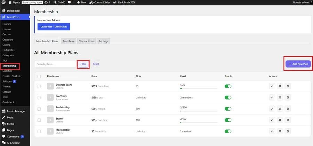Disable the Pro Yearly plan toggle
The image size is (313, 146).
[228, 97]
